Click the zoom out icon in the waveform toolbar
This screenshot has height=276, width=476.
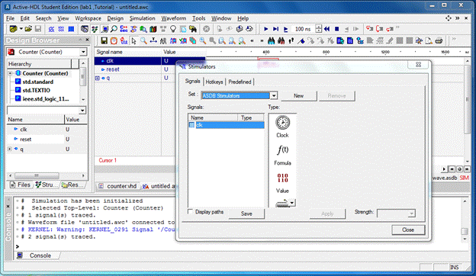(213, 40)
